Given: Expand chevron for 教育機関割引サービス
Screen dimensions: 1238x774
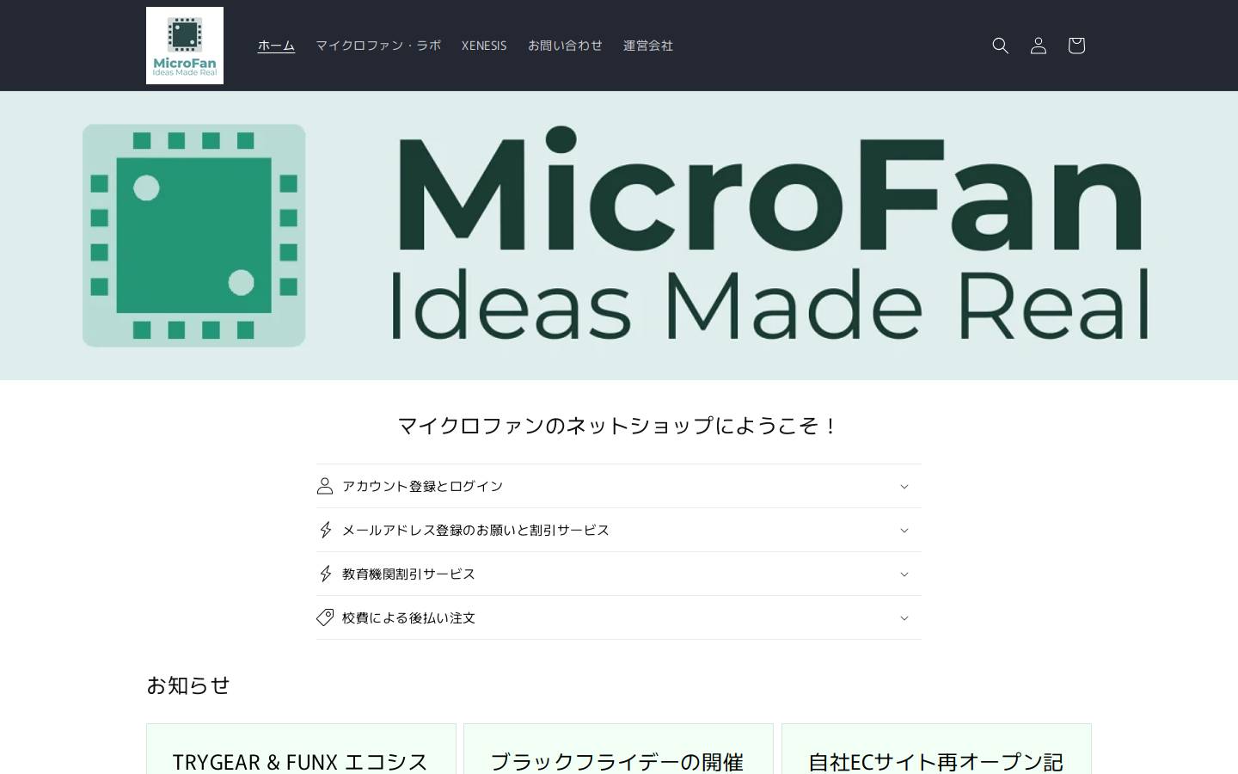Looking at the screenshot, I should click(x=904, y=574).
